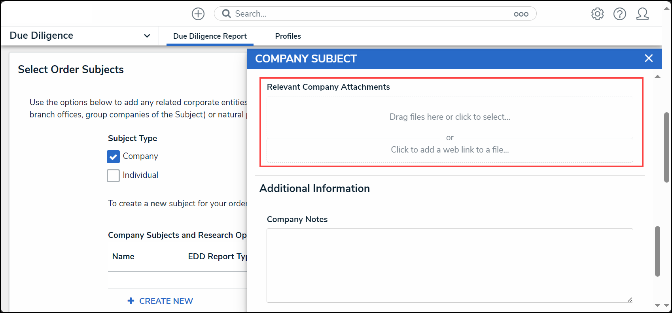Click the plus create icon in top bar
Screen dimensions: 672x313
(198, 14)
